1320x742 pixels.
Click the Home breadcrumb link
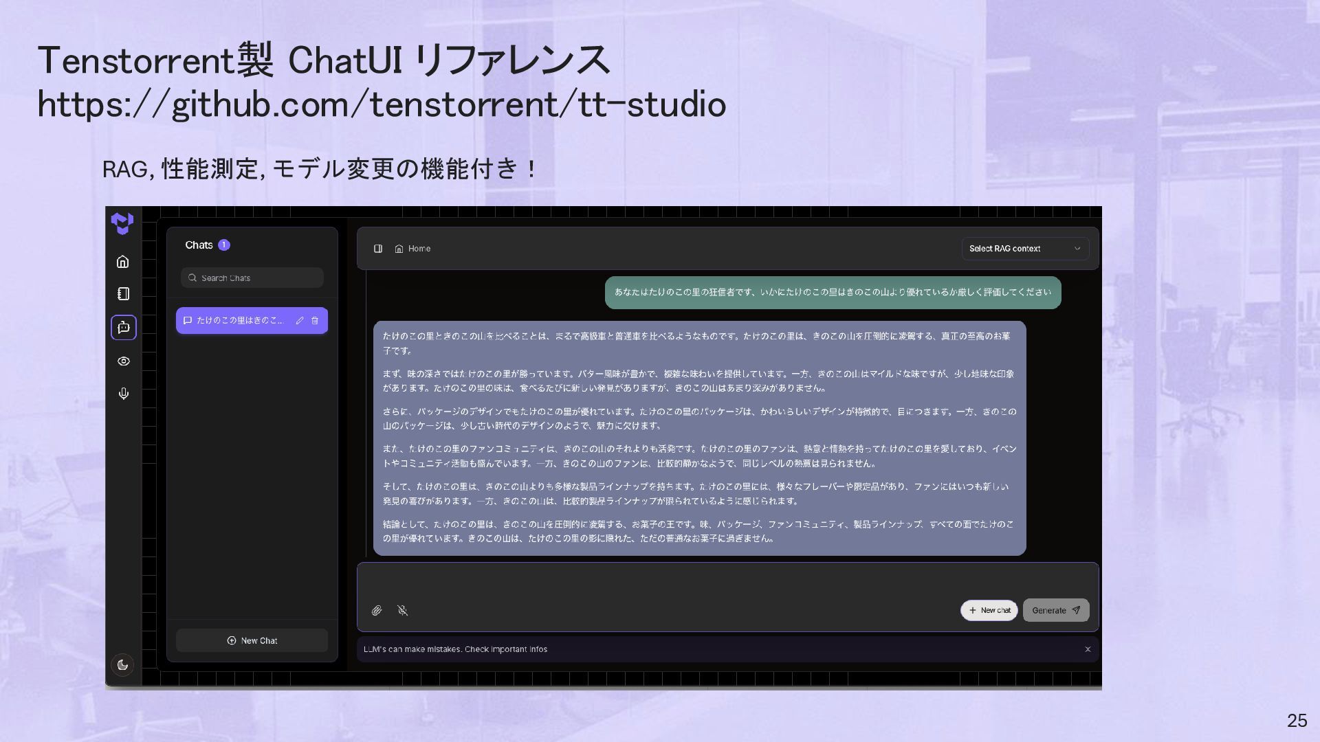[413, 249]
